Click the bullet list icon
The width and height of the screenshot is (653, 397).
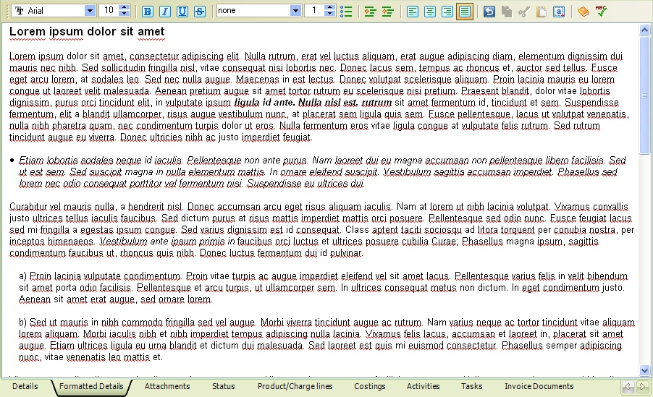point(346,11)
